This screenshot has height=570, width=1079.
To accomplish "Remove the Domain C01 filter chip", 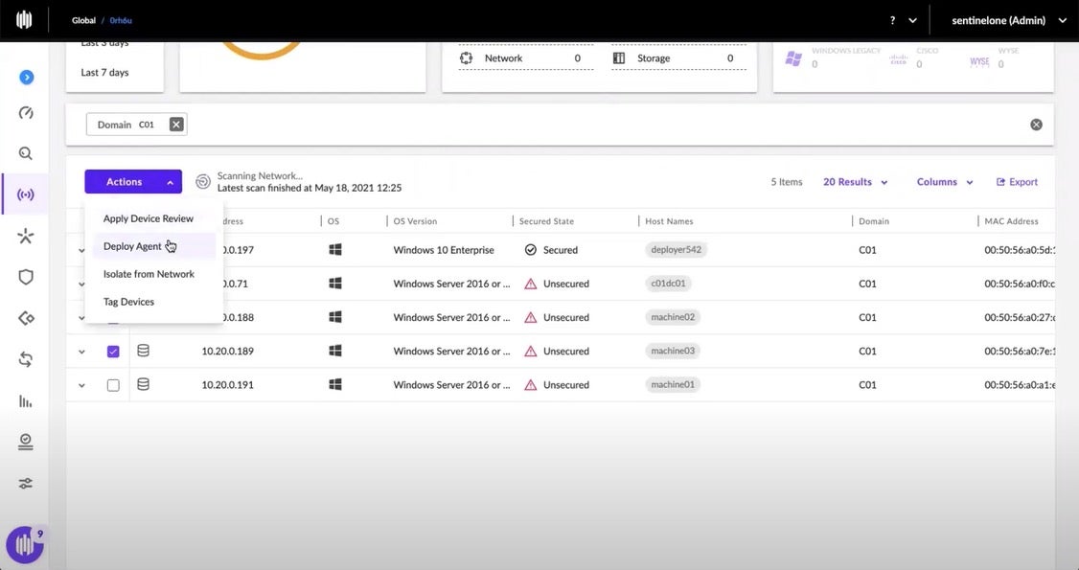I will [x=176, y=125].
